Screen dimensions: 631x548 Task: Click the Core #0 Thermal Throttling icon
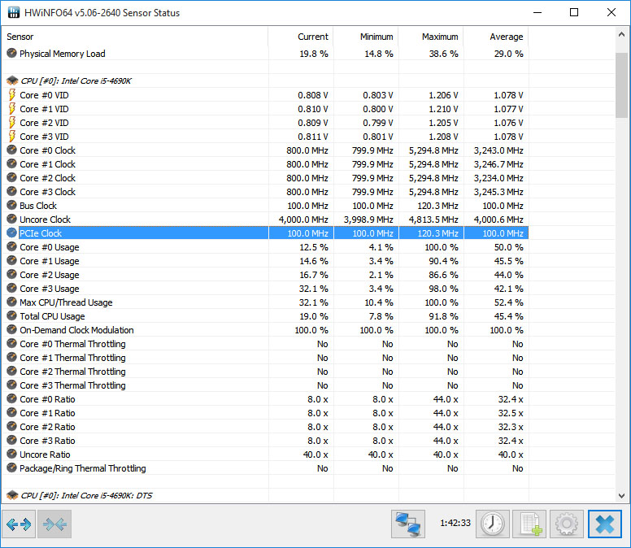12,344
